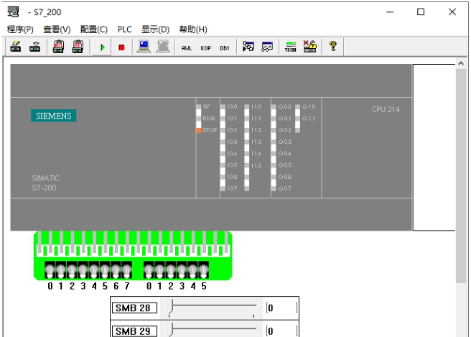Open the 查看(V) menu
The width and height of the screenshot is (471, 337).
57,29
